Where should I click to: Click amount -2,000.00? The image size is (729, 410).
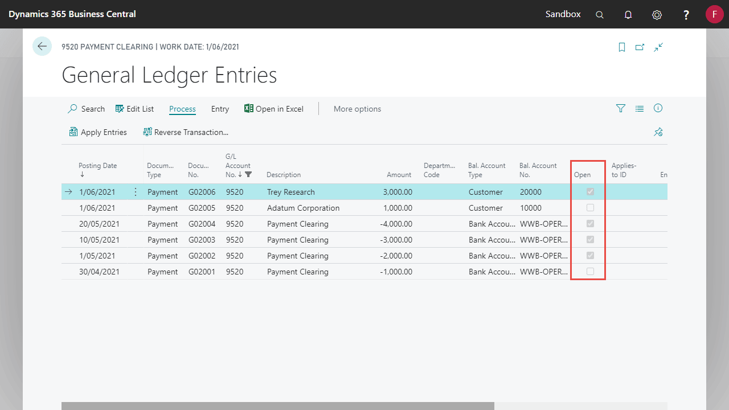point(396,256)
